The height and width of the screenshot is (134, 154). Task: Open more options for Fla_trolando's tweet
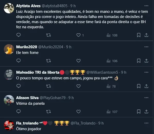pos(146,123)
